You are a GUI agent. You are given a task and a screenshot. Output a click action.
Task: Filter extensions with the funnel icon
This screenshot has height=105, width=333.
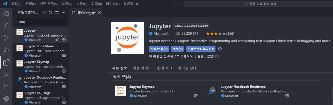pos(44,13)
